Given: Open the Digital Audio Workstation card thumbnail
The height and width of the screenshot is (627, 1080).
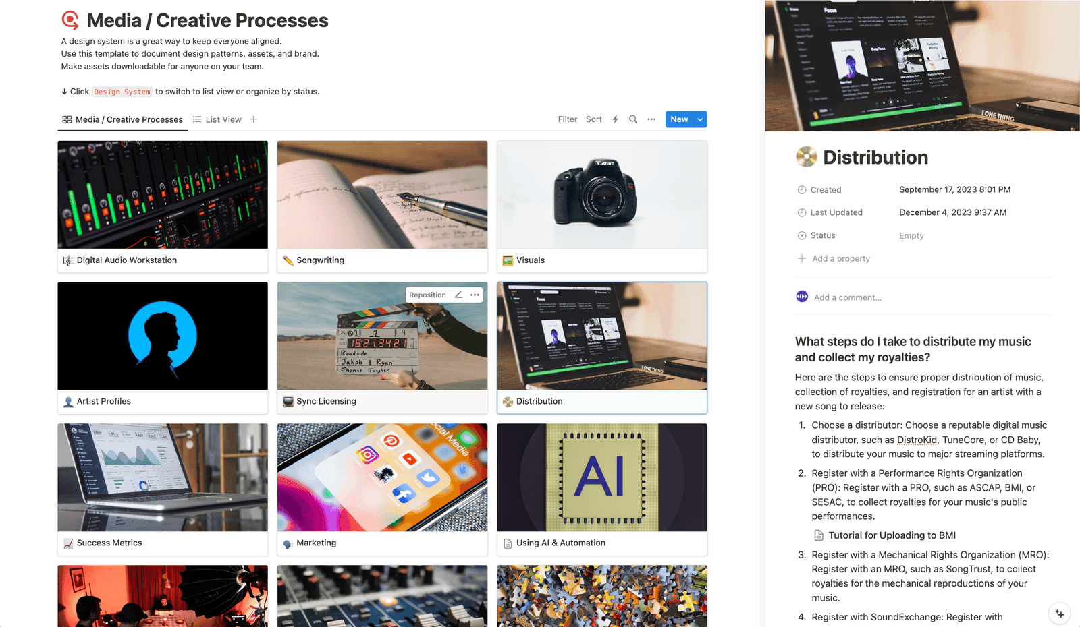Looking at the screenshot, I should click(163, 195).
